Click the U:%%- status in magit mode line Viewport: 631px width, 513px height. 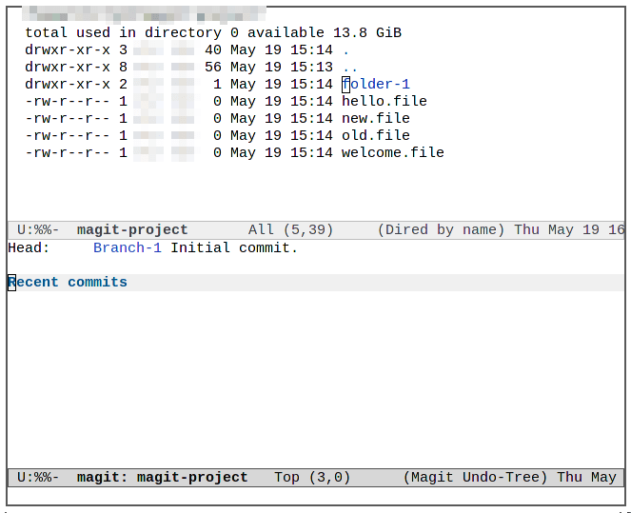[x=38, y=477]
